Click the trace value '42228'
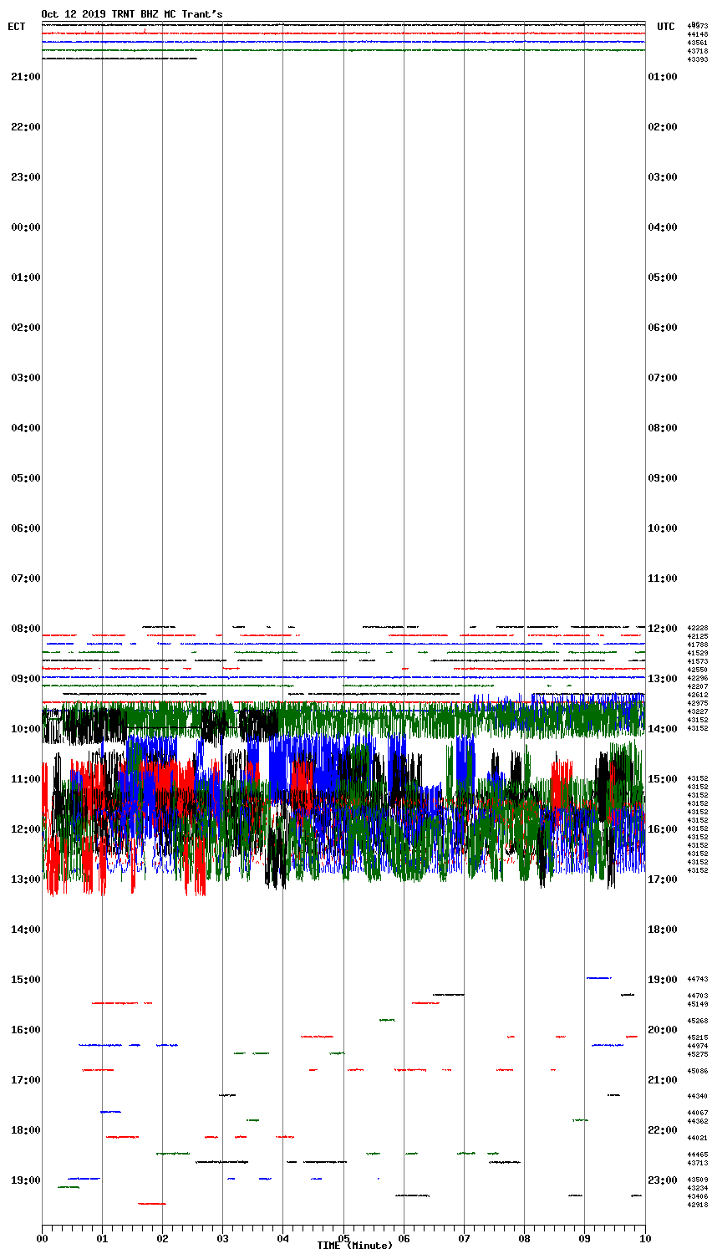This screenshot has height=1254, width=712. point(698,628)
